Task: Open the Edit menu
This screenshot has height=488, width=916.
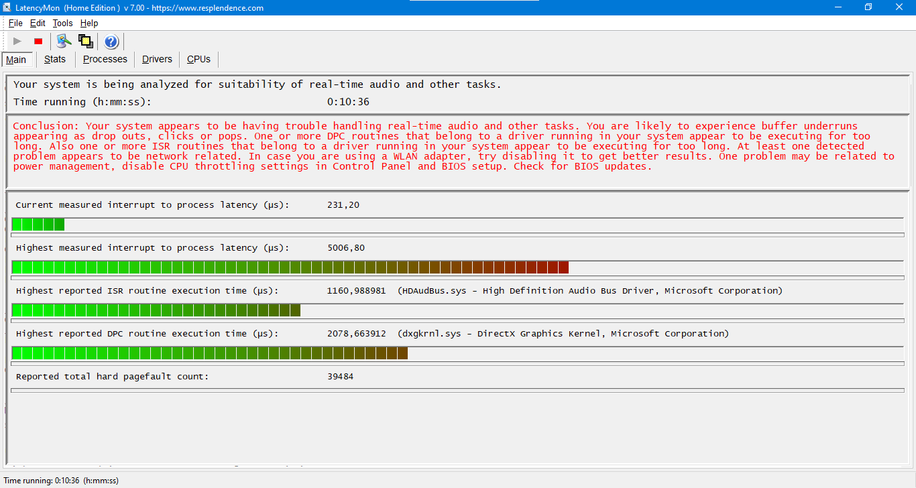Action: (x=38, y=23)
